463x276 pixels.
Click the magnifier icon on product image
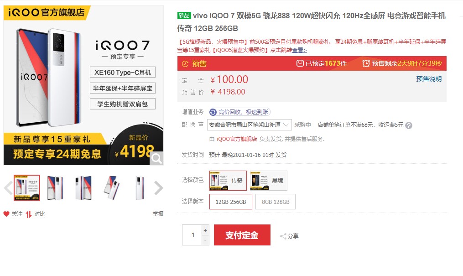tap(156, 158)
